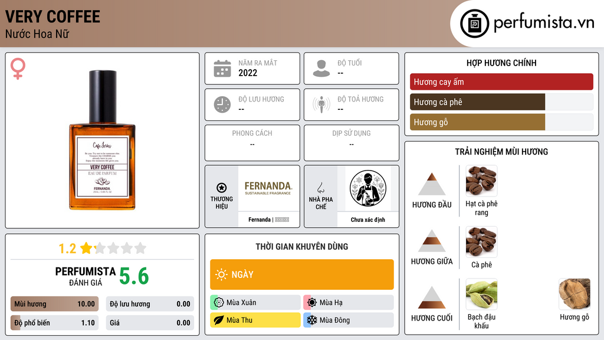
Task: Click the Thời gian khuyên dùng heading
Action: pyautogui.click(x=301, y=247)
